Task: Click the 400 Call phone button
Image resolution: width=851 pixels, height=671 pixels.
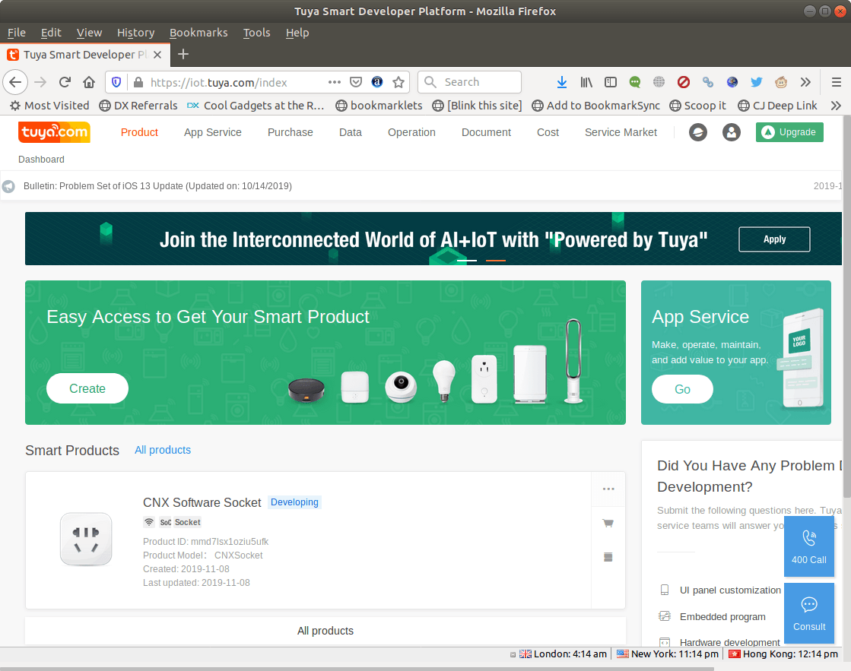Action: 808,546
